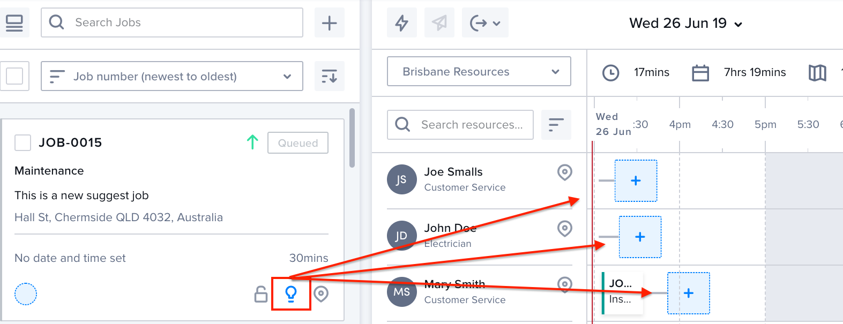Click the suggest lightbulb icon
Viewport: 843px width, 324px height.
[x=291, y=293]
